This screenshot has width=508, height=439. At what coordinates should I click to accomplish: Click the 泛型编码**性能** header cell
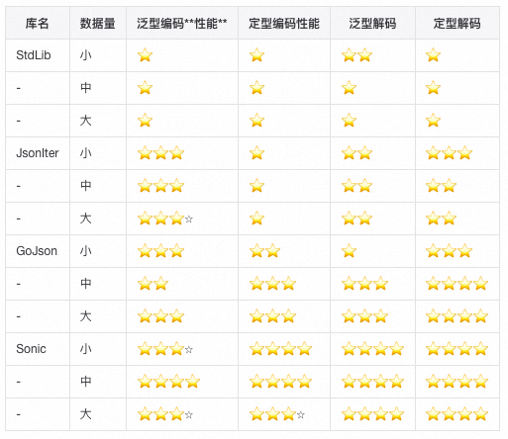click(182, 23)
